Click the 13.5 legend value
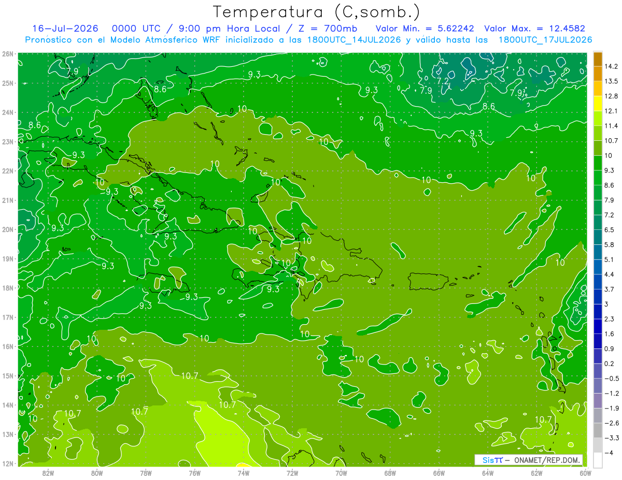Viewport: 622px width, 480px height. pyautogui.click(x=611, y=81)
